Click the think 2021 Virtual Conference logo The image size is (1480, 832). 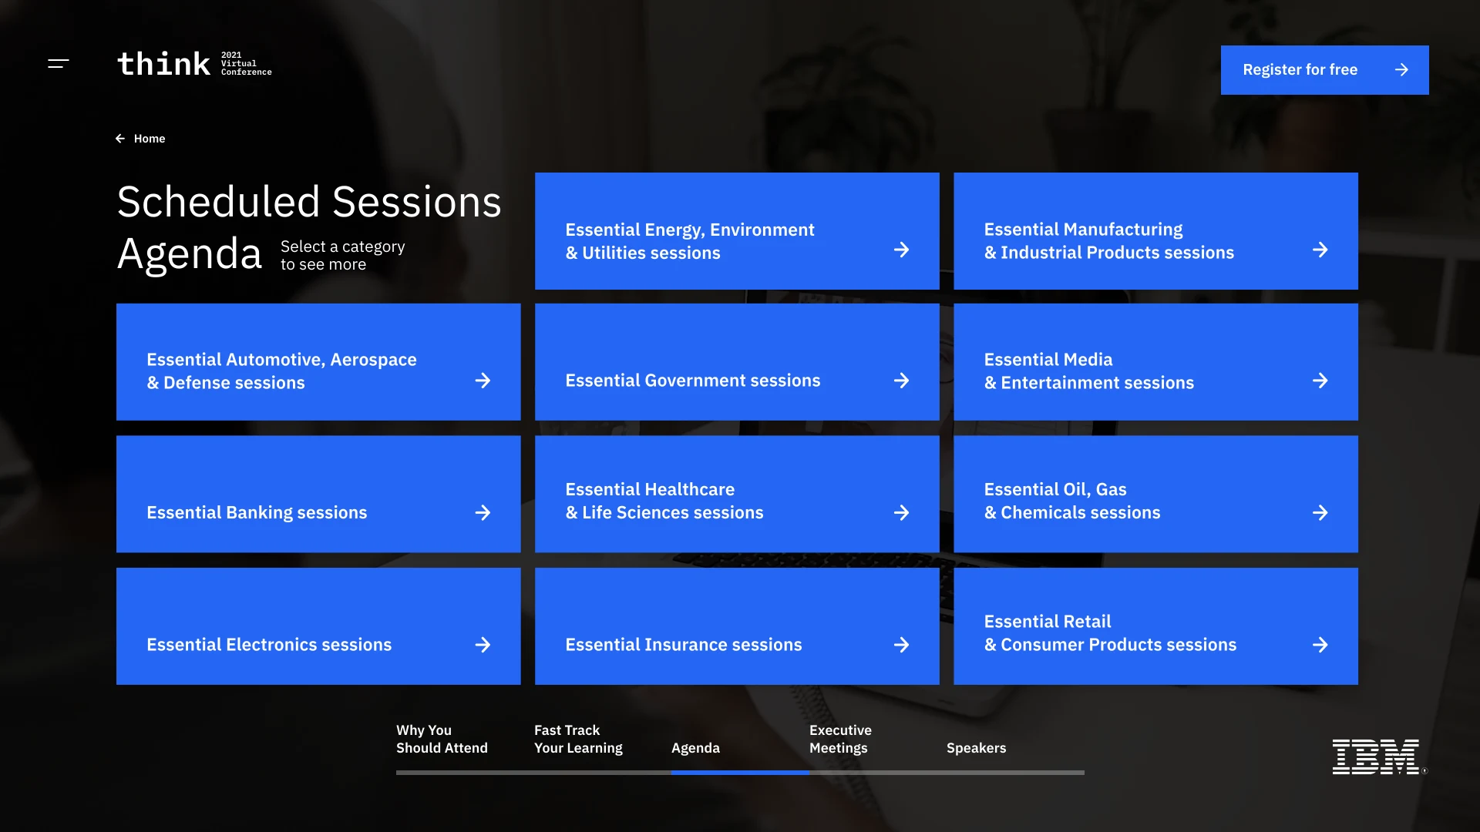click(194, 64)
